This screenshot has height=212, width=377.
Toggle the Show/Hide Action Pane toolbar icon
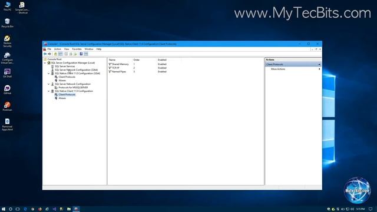[86, 54]
